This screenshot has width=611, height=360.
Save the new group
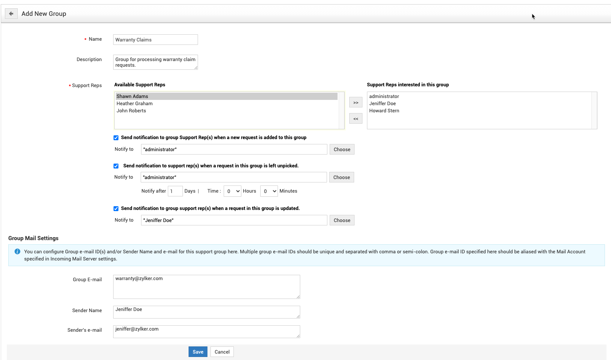coord(198,352)
